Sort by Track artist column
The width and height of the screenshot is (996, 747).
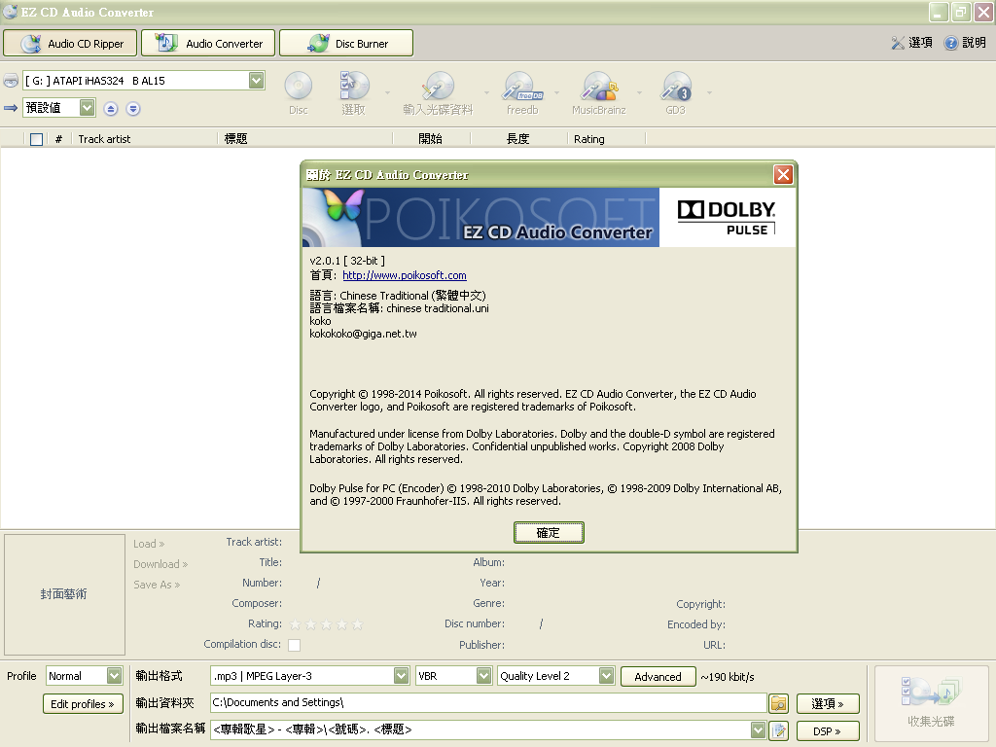pos(146,138)
